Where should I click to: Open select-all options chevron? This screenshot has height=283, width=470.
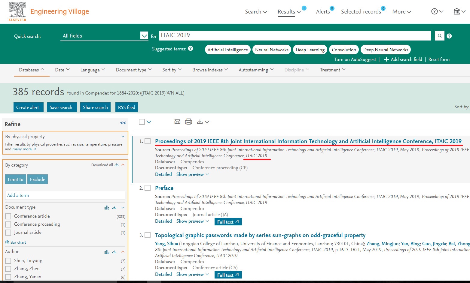[x=149, y=122]
